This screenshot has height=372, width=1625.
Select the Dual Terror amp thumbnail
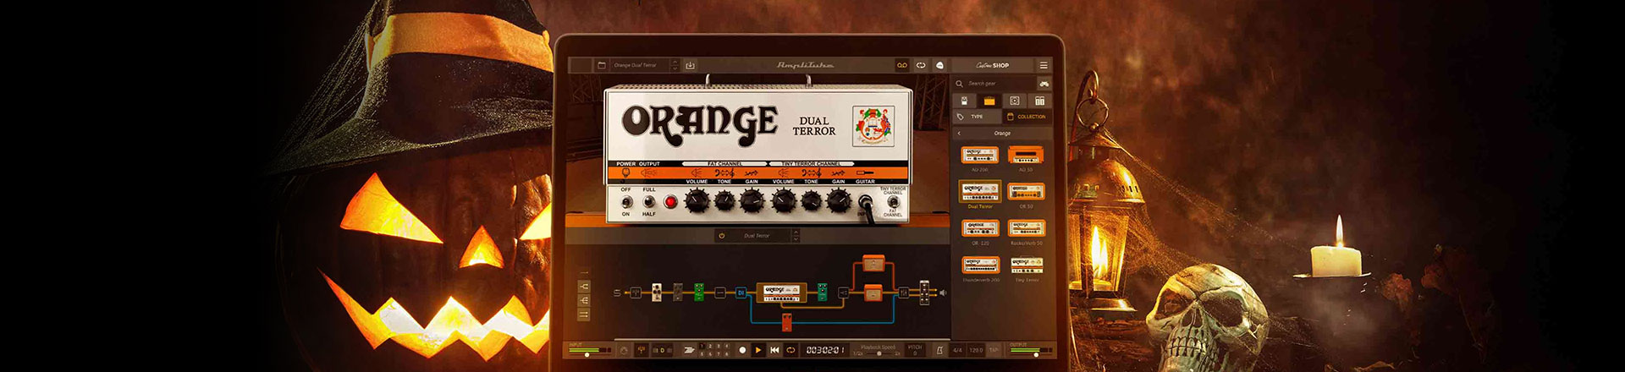[x=979, y=191]
